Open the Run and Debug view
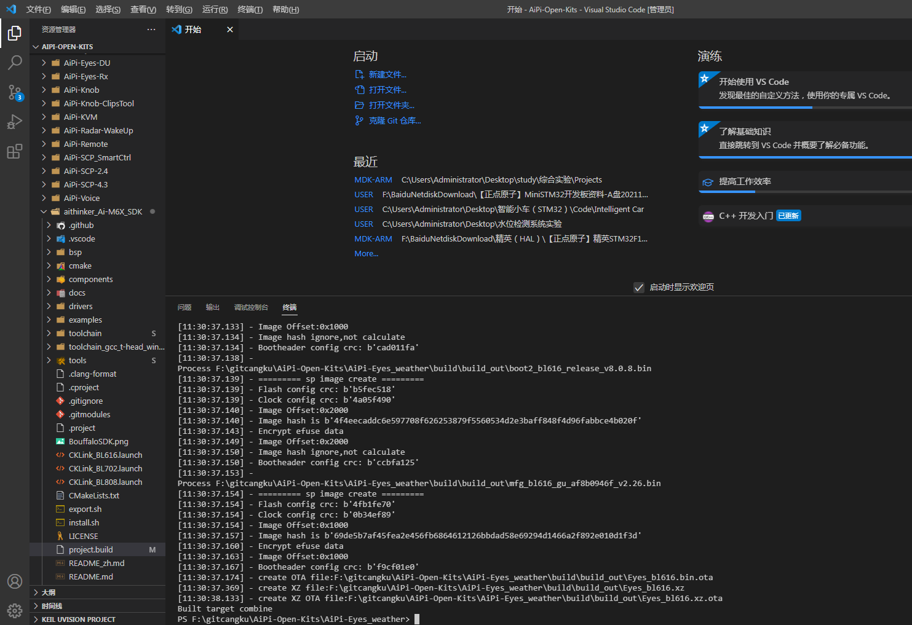 click(15, 121)
